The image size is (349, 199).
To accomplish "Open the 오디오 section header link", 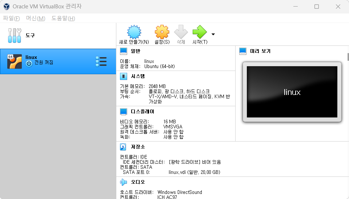I will tap(138, 182).
